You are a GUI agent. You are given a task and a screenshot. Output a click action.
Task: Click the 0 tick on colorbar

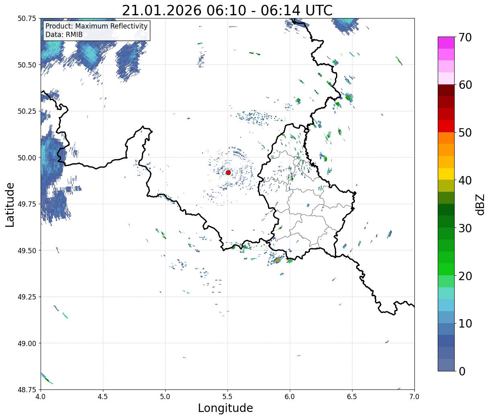[461, 371]
